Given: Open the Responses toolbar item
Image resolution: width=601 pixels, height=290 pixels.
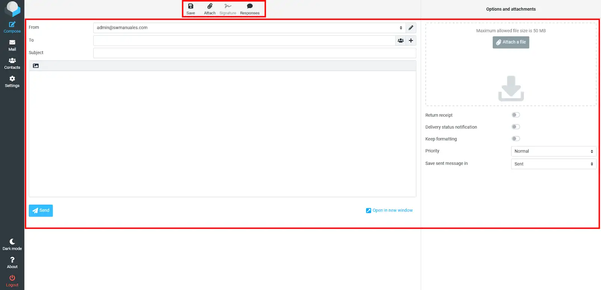Looking at the screenshot, I should pyautogui.click(x=249, y=9).
